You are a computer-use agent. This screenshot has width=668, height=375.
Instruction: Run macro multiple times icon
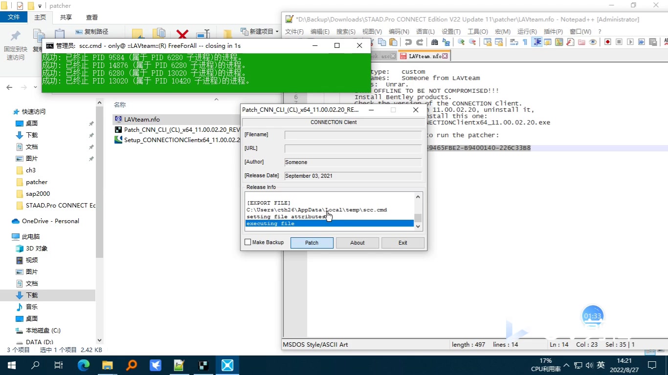641,42
